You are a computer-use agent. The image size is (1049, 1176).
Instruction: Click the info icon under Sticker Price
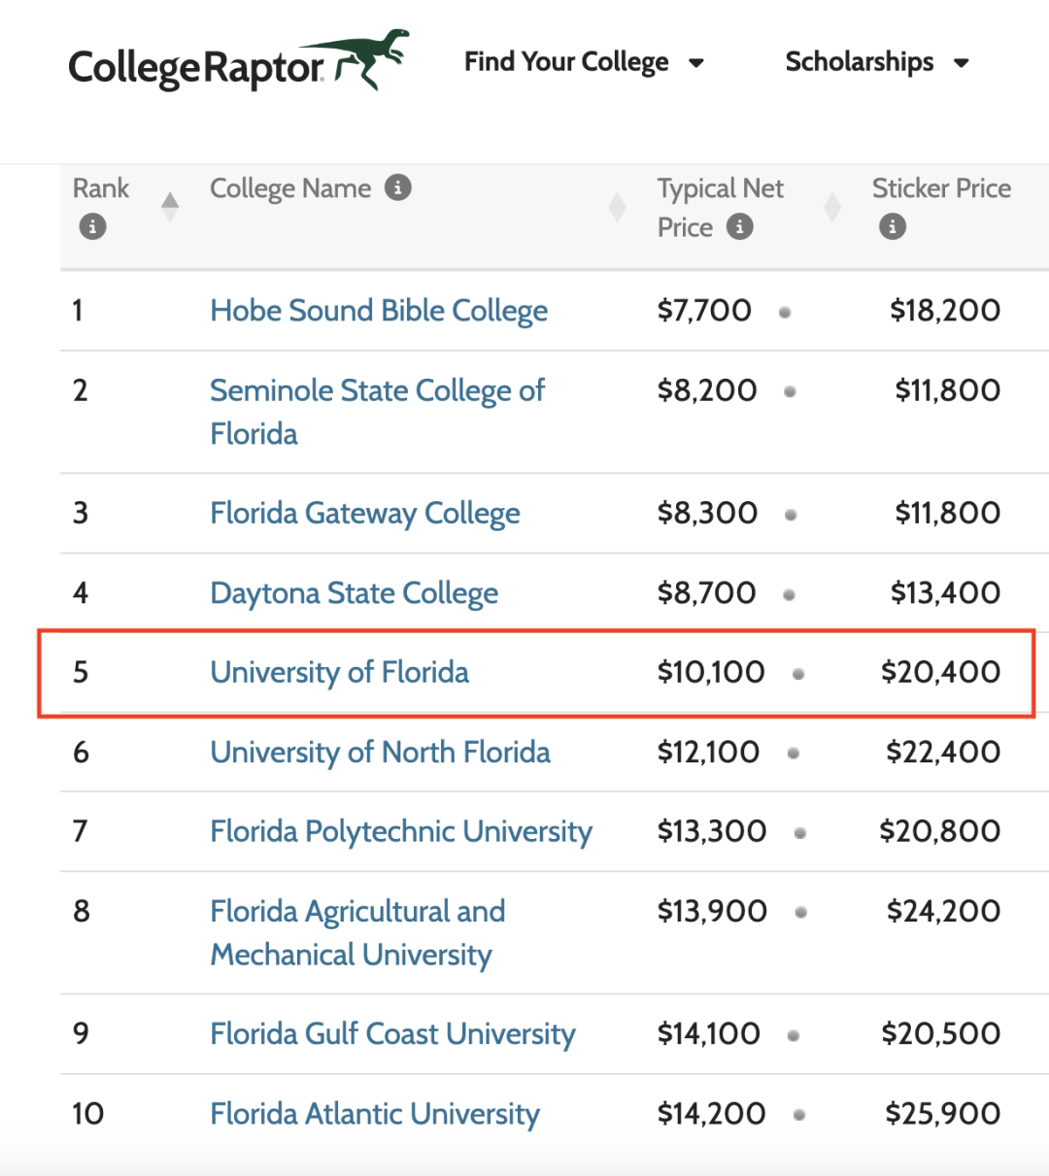(893, 227)
